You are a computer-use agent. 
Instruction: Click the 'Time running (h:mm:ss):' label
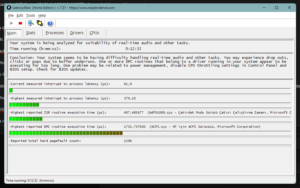tap(35, 49)
